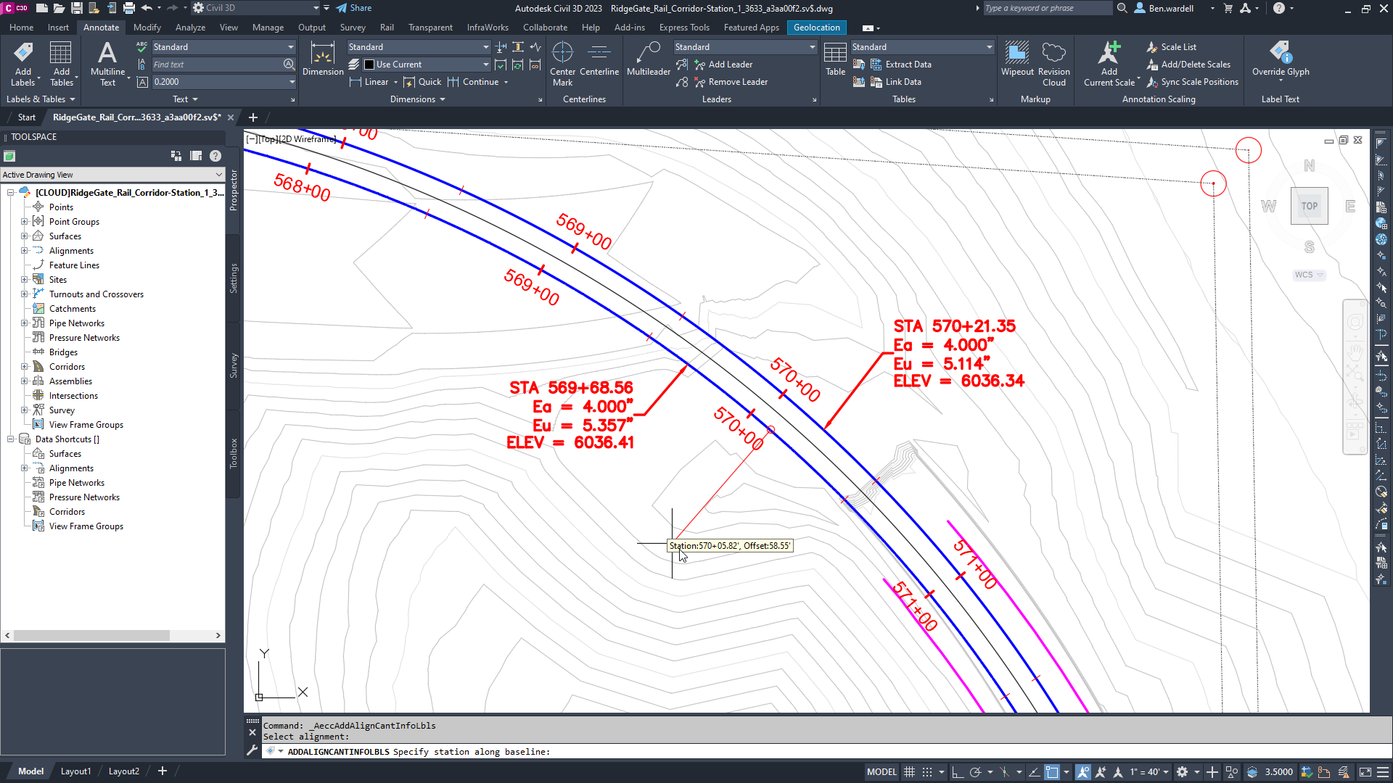Toggle grid display in status bar
This screenshot has width=1393, height=783.
pyautogui.click(x=909, y=772)
